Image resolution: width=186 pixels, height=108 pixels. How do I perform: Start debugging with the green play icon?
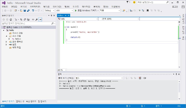(x=76, y=11)
